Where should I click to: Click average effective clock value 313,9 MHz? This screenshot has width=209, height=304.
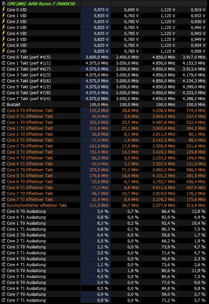(196, 205)
